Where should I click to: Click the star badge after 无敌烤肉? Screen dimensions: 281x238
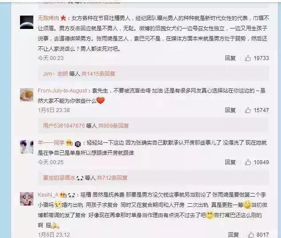(63, 18)
